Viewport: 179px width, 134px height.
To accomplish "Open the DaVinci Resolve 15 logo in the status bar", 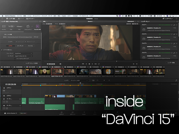I will point(5,113).
